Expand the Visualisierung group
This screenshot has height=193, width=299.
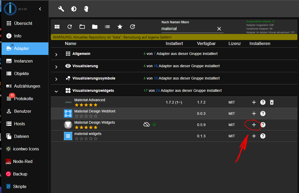pos(56,67)
